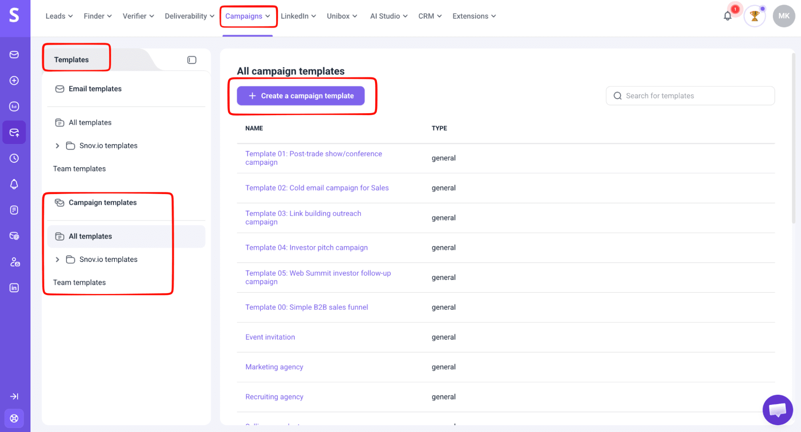801x432 pixels.
Task: Open the AI Studio menu
Action: (x=388, y=16)
